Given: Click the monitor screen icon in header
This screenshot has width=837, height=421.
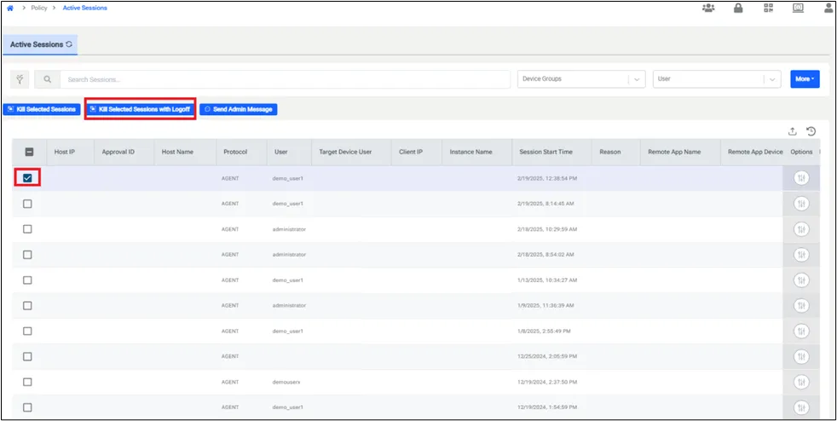Looking at the screenshot, I should 799,8.
